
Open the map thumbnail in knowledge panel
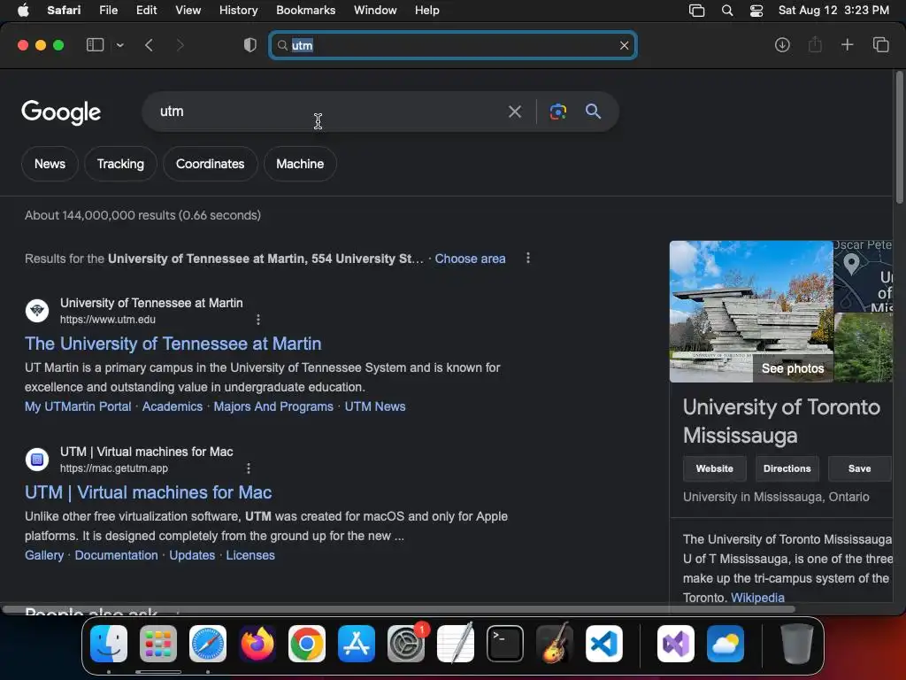(x=864, y=276)
